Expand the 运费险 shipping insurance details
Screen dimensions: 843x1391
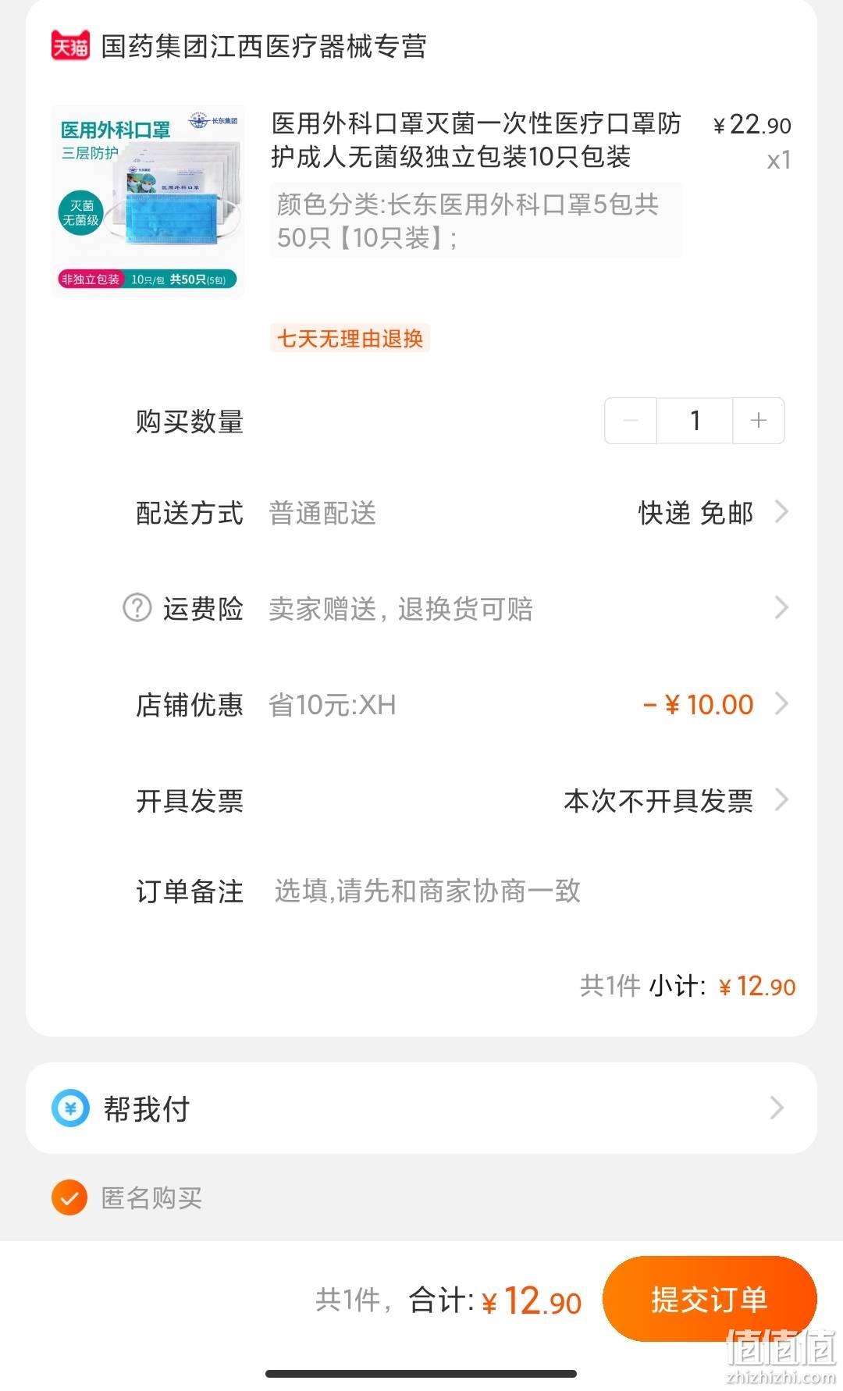tap(781, 607)
